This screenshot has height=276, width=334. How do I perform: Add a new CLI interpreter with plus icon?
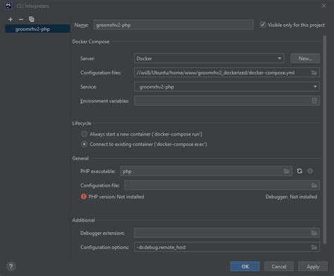(x=11, y=19)
